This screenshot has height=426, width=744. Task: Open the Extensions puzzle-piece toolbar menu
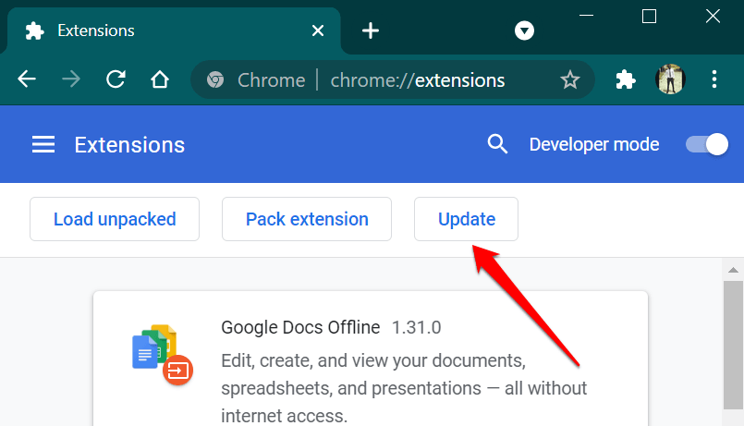click(626, 79)
